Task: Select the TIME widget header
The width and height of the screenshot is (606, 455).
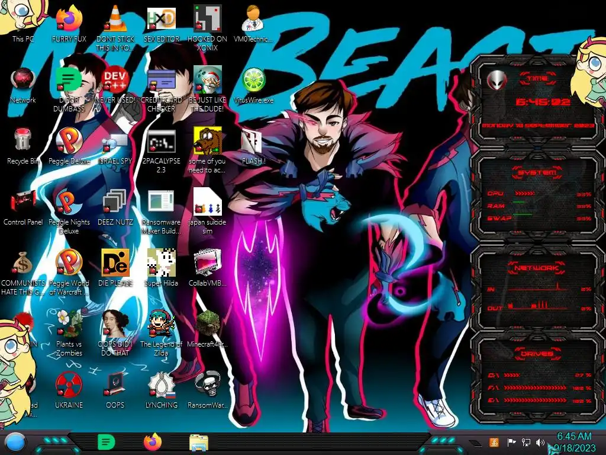Action: 537,79
